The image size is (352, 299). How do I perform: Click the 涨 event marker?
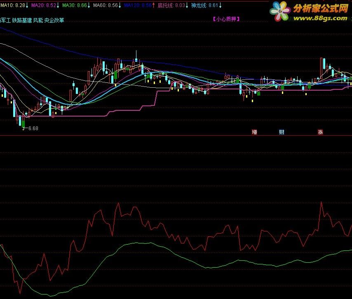pos(320,132)
